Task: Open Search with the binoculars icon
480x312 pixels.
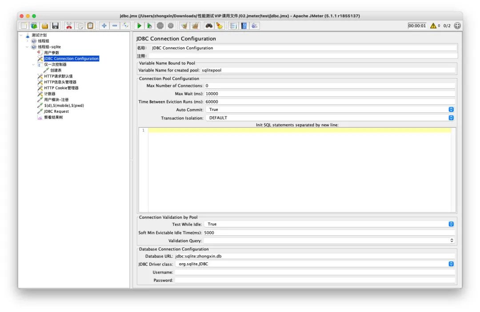Action: click(209, 26)
